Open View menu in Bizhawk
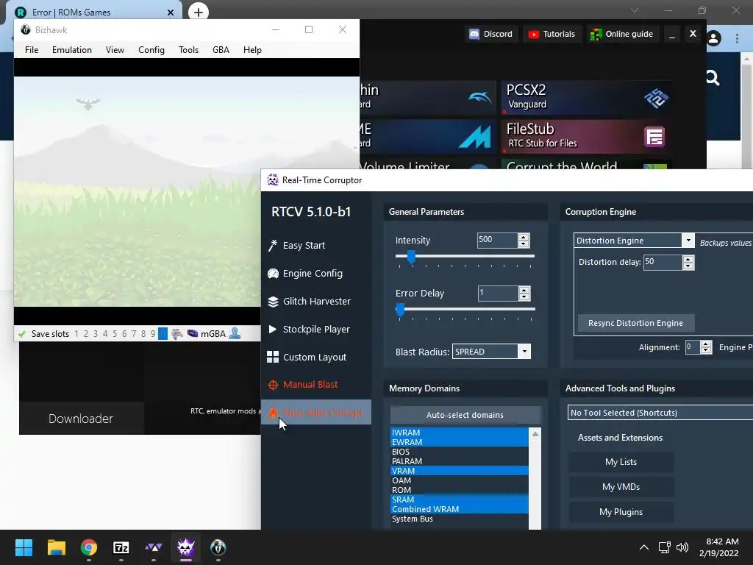 [x=115, y=50]
